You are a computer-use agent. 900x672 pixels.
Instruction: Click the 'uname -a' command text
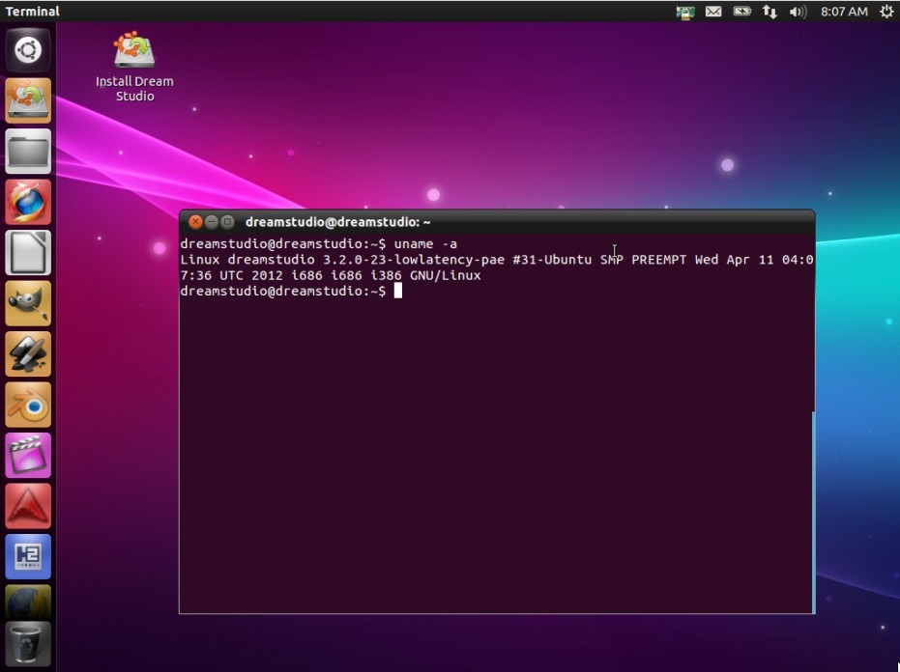point(425,243)
